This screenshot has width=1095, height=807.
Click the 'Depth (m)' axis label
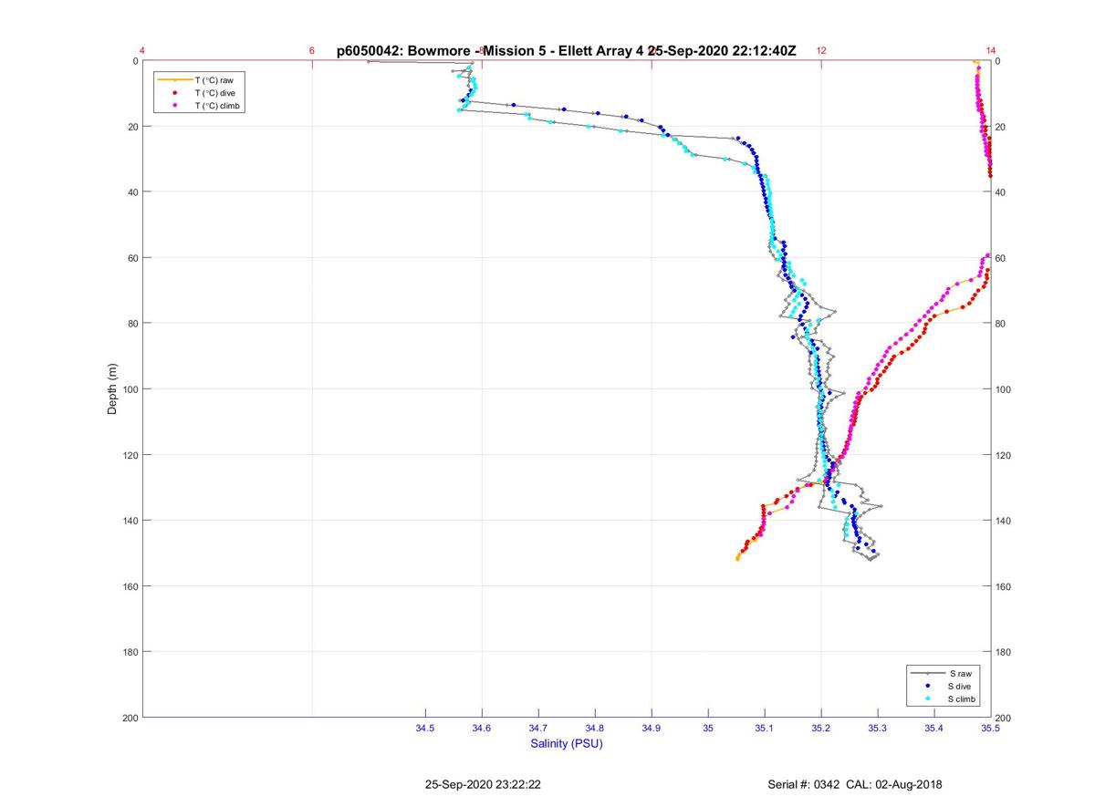(113, 388)
